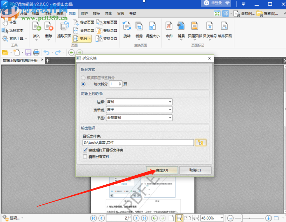286x222 pixels.
Task: Browse for target folder button
Action: click(200, 142)
